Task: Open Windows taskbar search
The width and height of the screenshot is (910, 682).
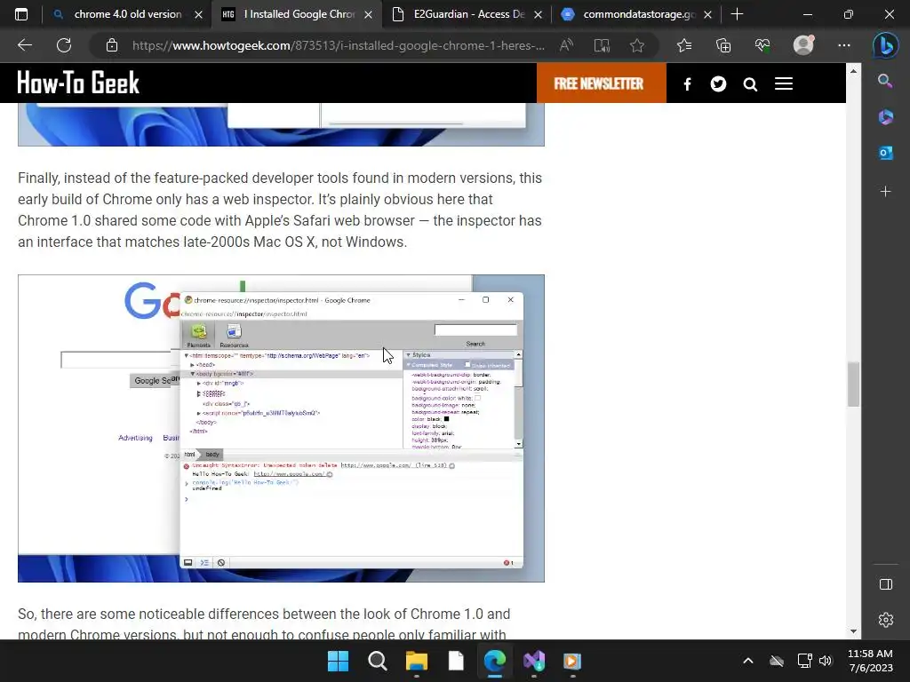Action: [377, 661]
